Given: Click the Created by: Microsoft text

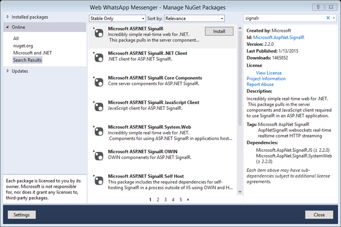Looking at the screenshot, I should (x=268, y=31).
